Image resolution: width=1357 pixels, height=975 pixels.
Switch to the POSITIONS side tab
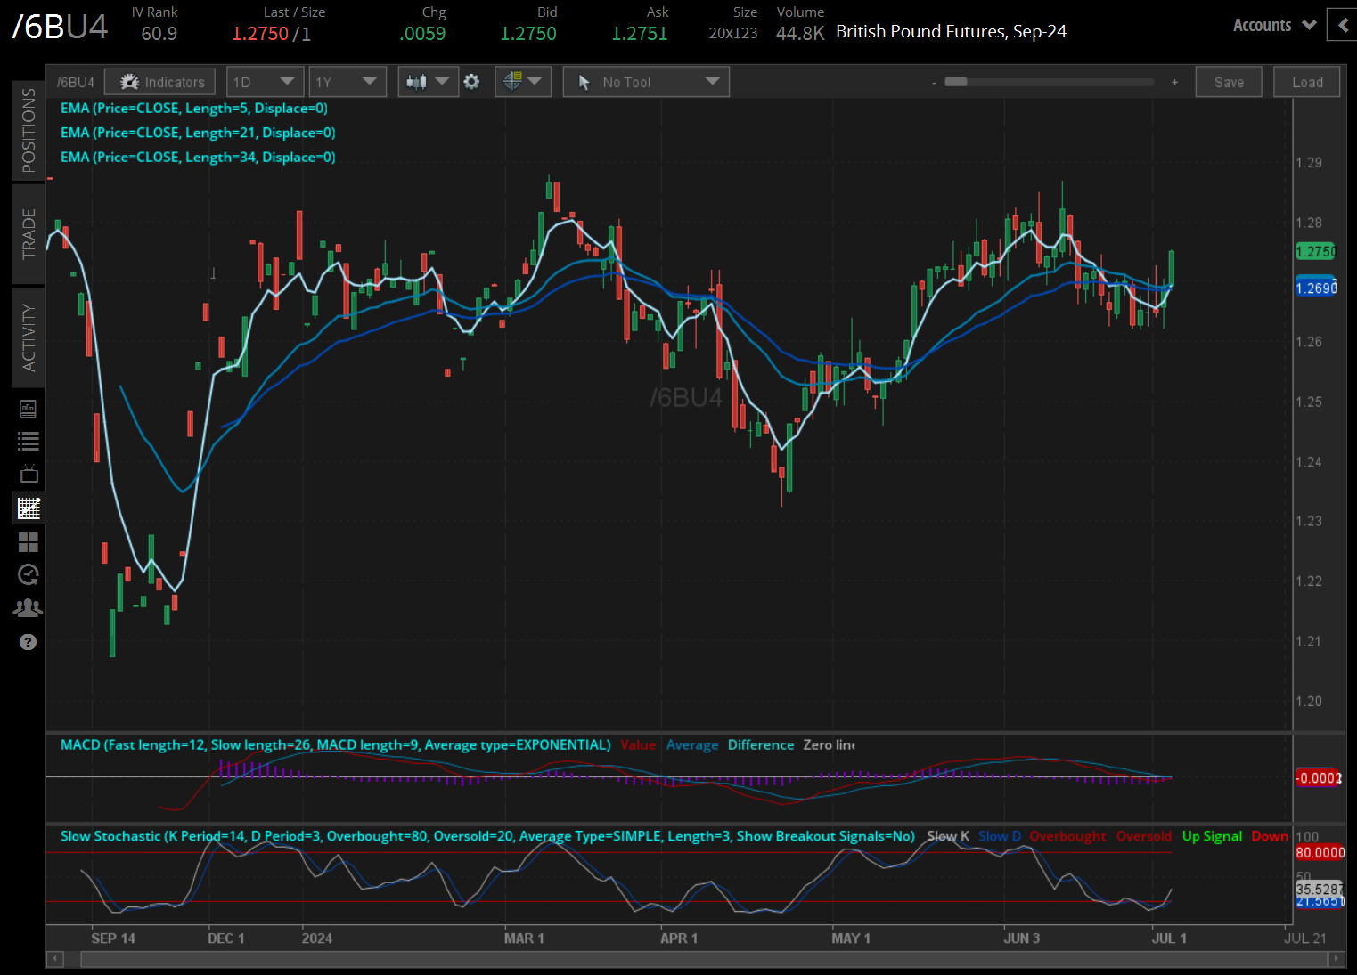click(29, 130)
